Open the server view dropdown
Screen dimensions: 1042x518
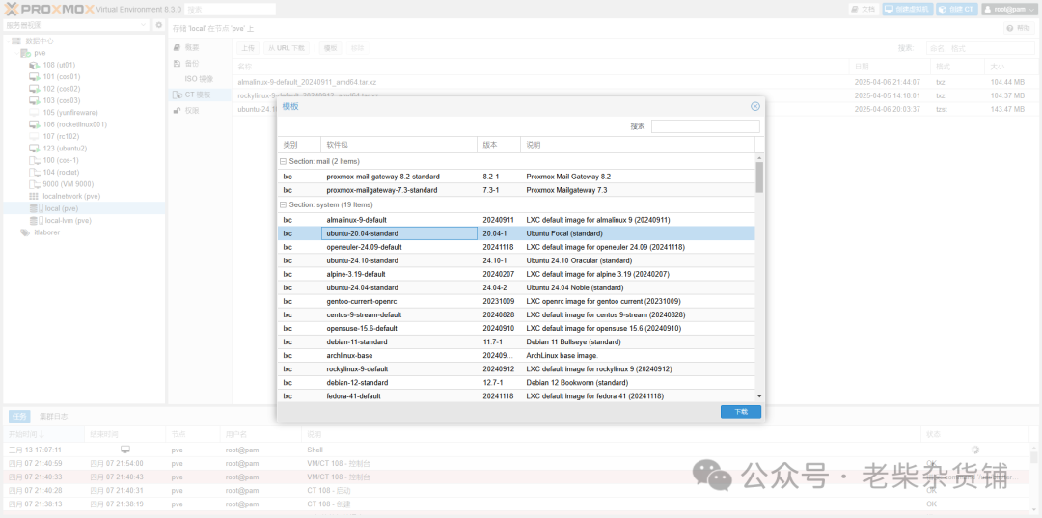76,25
